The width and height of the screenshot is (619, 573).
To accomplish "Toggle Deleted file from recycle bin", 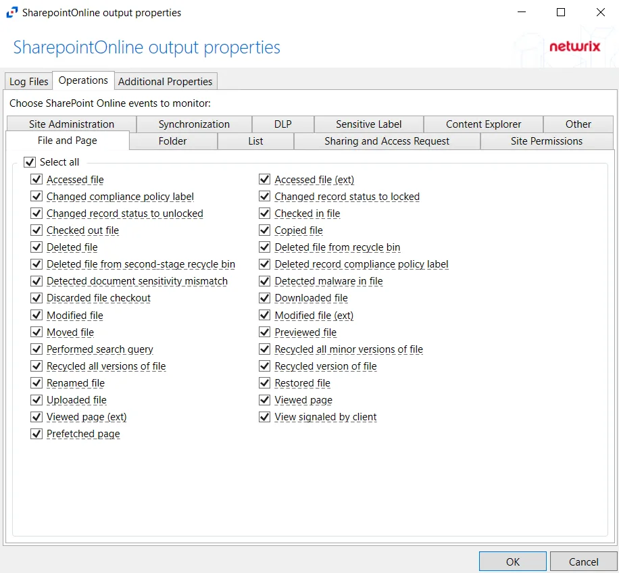I will coord(264,247).
